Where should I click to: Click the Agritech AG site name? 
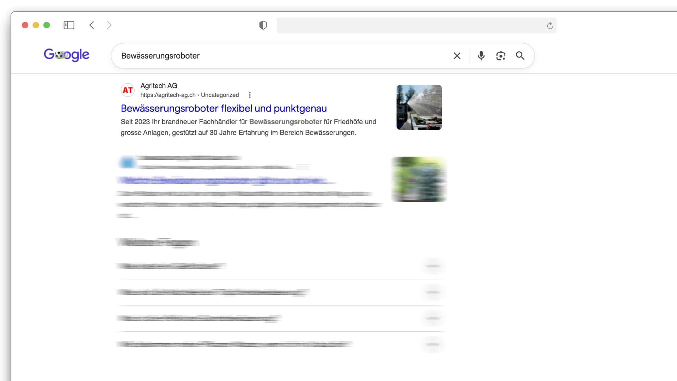click(x=159, y=86)
